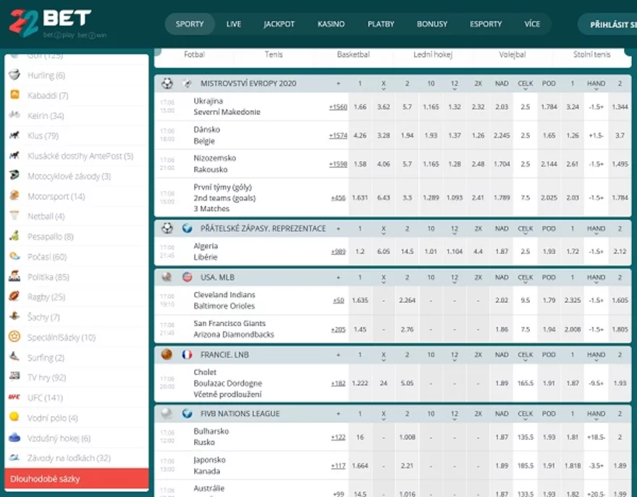The height and width of the screenshot is (497, 637).
Task: Open the KASINO menu item
Action: pyautogui.click(x=331, y=24)
